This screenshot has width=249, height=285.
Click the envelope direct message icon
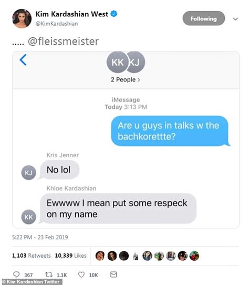(113, 274)
